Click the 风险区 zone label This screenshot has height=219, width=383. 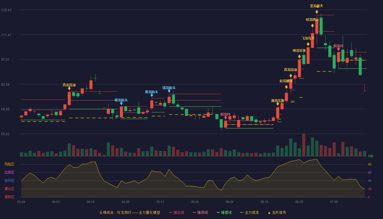pos(9,164)
